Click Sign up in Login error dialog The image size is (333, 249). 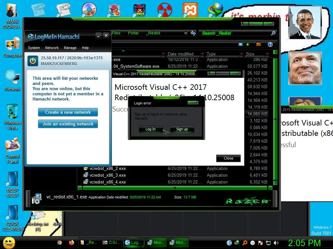(182, 129)
